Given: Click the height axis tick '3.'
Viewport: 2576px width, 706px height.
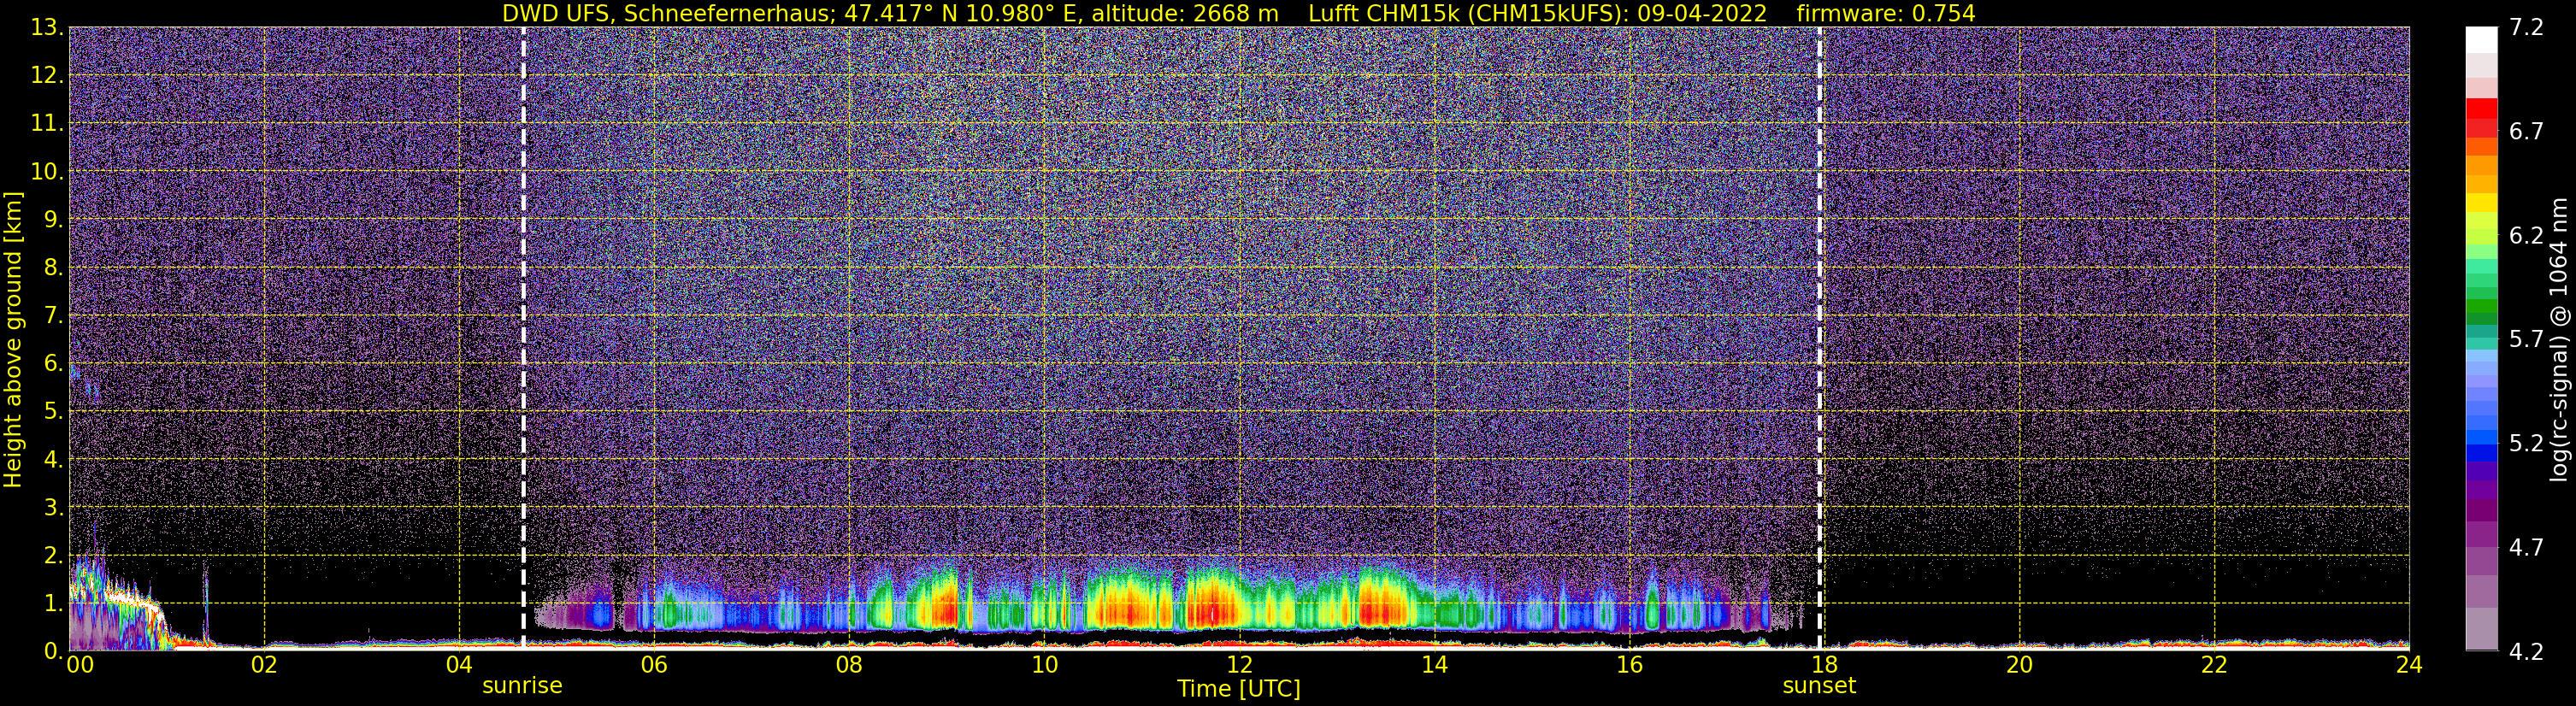Looking at the screenshot, I should click(x=53, y=508).
